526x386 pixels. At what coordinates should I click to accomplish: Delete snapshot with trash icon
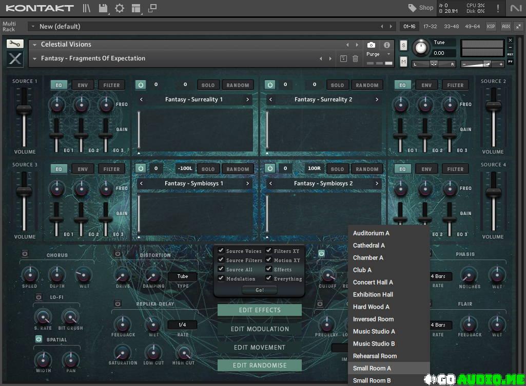tap(355, 58)
